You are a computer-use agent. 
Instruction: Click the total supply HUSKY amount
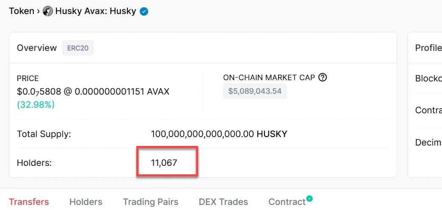tap(219, 134)
